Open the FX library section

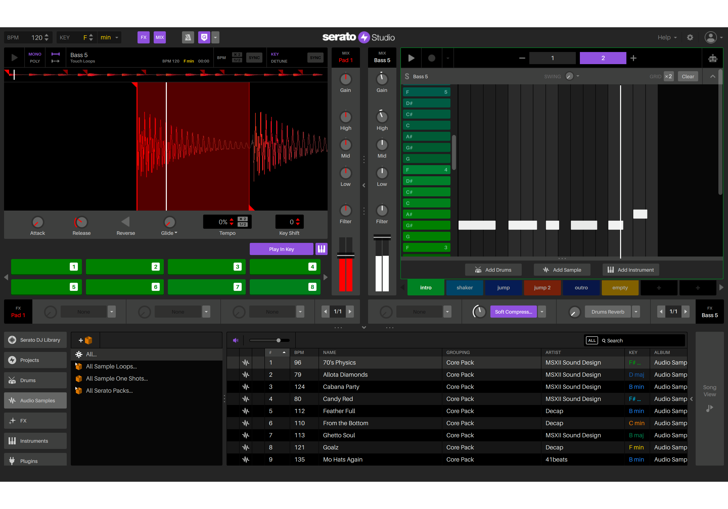click(35, 421)
